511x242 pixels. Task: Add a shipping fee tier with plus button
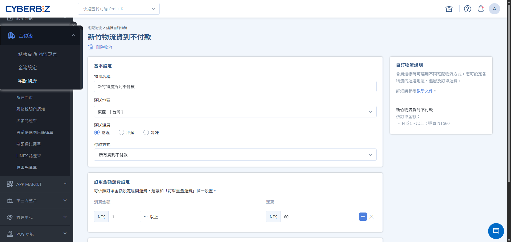click(363, 217)
